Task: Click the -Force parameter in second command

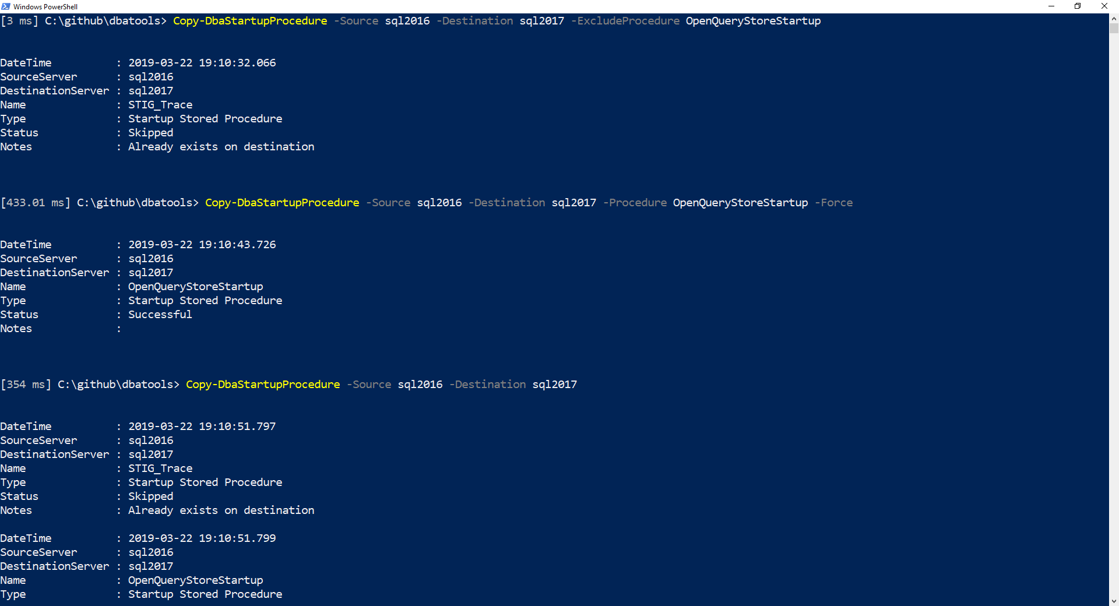Action: coord(833,203)
